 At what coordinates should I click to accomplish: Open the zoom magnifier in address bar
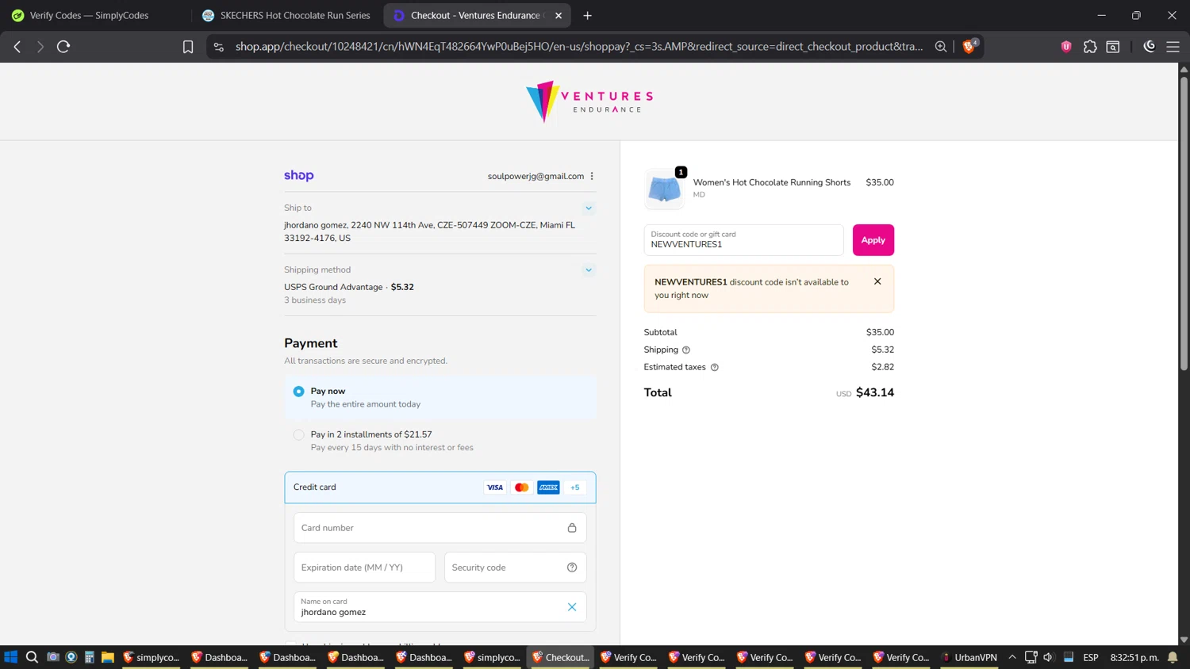(x=941, y=47)
